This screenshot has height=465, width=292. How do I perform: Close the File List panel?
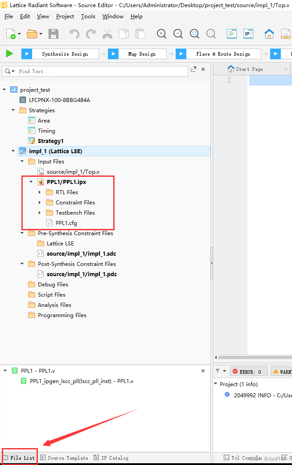pyautogui.click(x=203, y=69)
